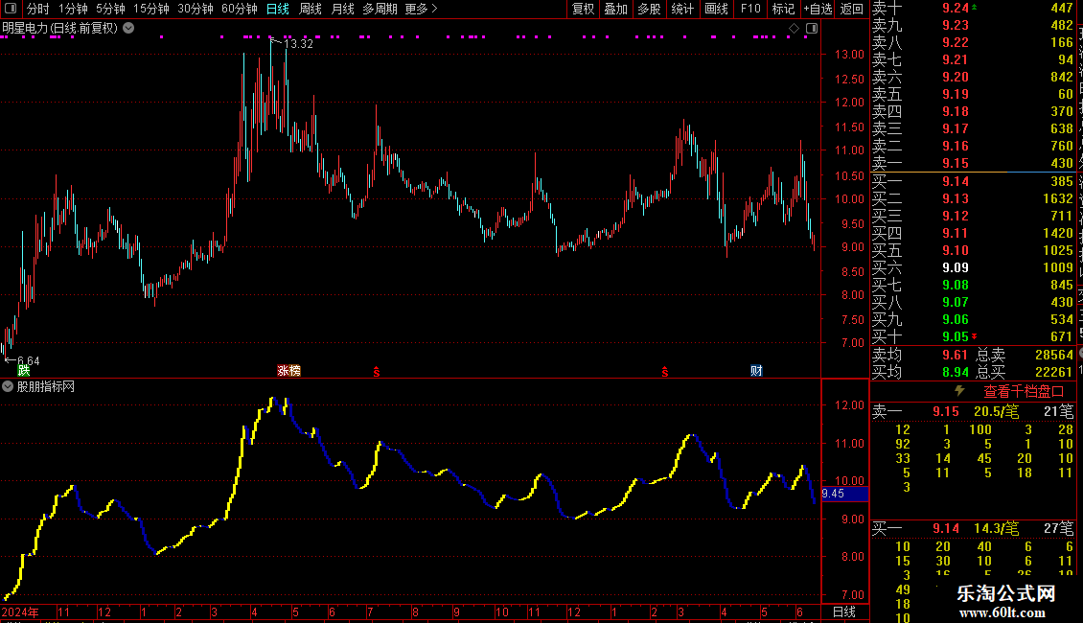This screenshot has height=623, width=1083.
Task: Select the 卖十 order book row
Action: coord(973,9)
